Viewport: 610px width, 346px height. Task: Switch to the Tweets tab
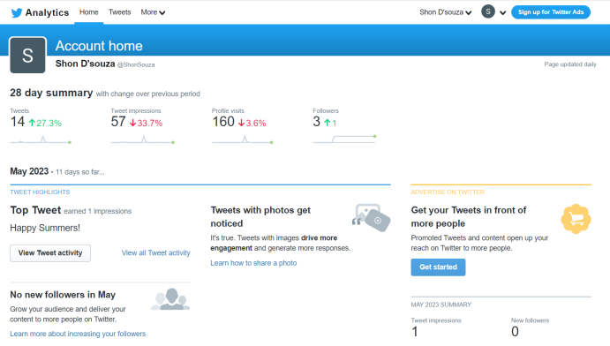point(119,12)
